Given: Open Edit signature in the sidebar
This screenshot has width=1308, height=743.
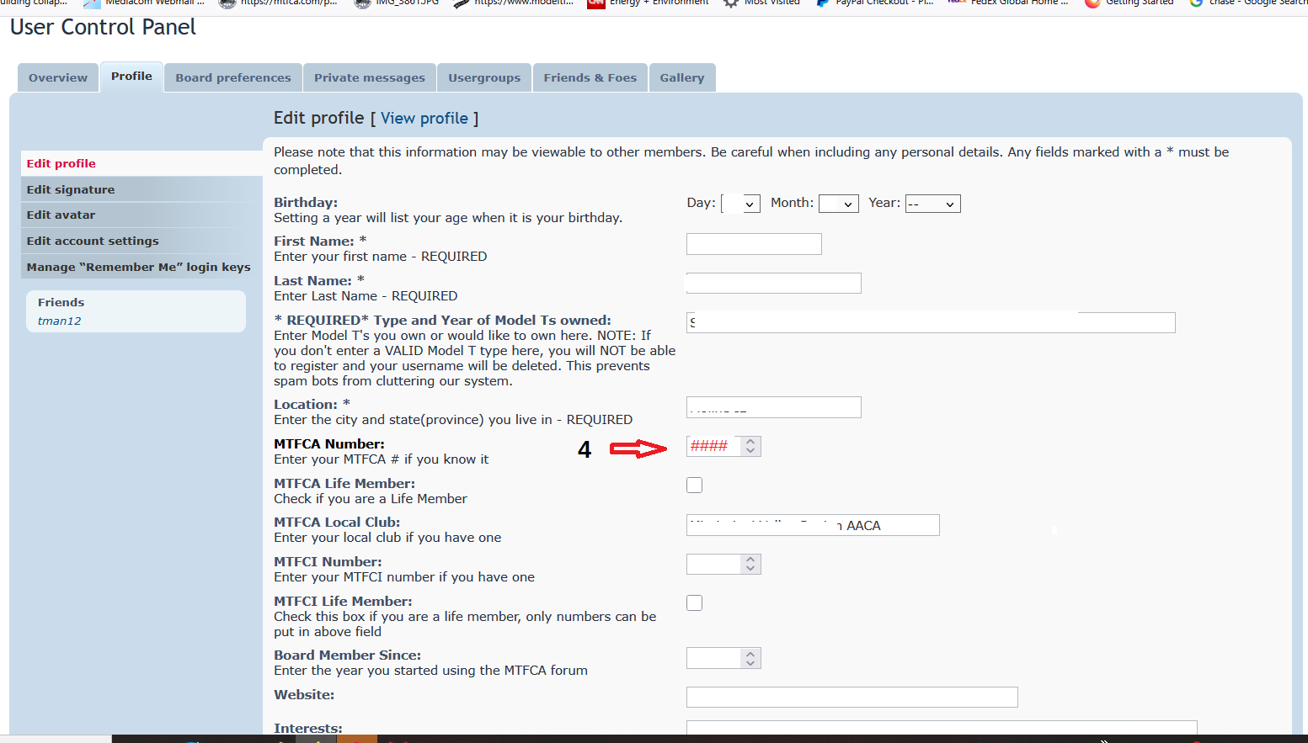Looking at the screenshot, I should (x=71, y=189).
